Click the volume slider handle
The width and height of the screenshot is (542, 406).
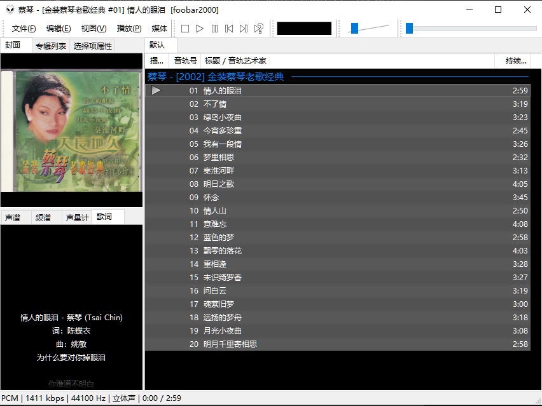pyautogui.click(x=354, y=29)
